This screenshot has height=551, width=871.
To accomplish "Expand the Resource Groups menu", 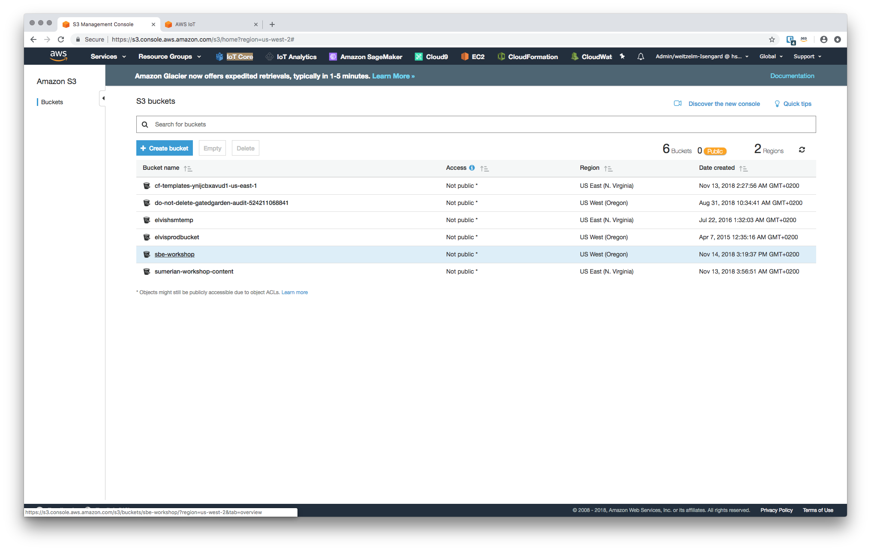I will tap(170, 57).
